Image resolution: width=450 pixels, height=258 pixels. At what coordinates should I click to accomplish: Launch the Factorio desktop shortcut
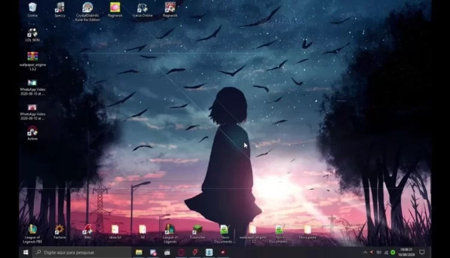pos(59,232)
